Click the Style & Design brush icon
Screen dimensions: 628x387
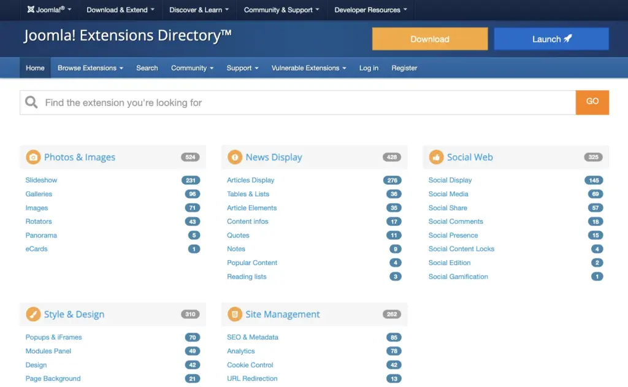click(x=33, y=314)
